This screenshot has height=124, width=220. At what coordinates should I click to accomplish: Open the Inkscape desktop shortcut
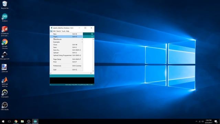click(x=4, y=55)
